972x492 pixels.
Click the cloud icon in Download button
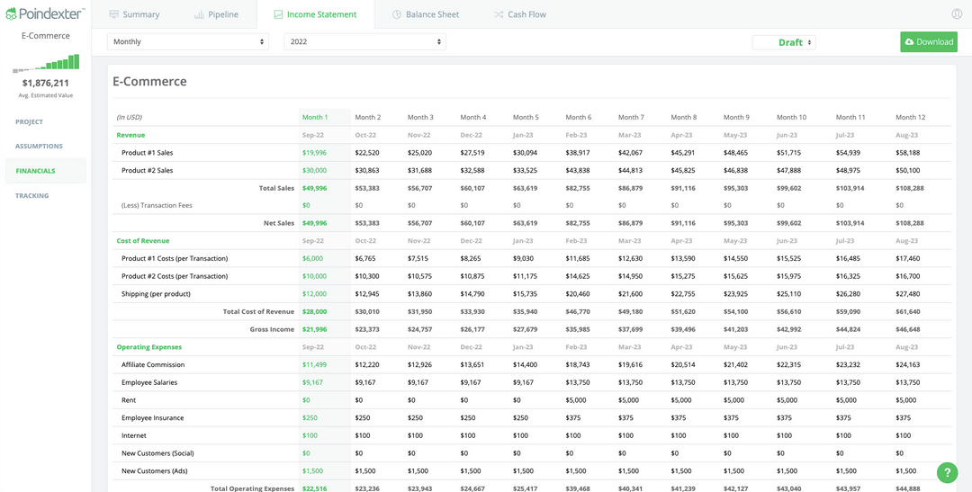coord(909,42)
